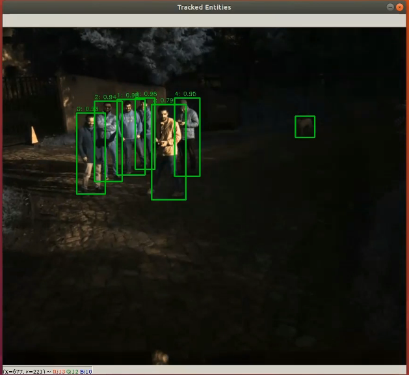Click the bright object at bottom image edge
409x375 pixels.
(x=159, y=357)
